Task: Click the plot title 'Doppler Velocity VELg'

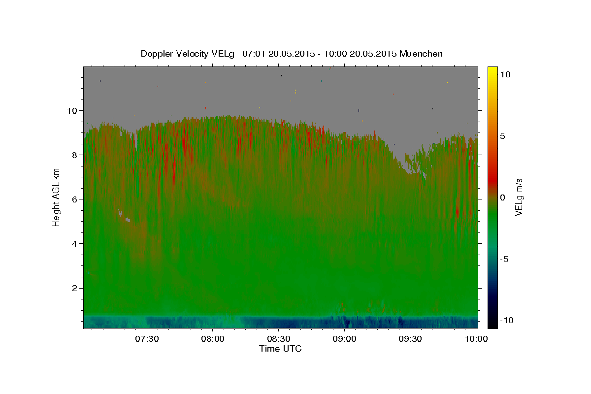Action: (x=188, y=54)
